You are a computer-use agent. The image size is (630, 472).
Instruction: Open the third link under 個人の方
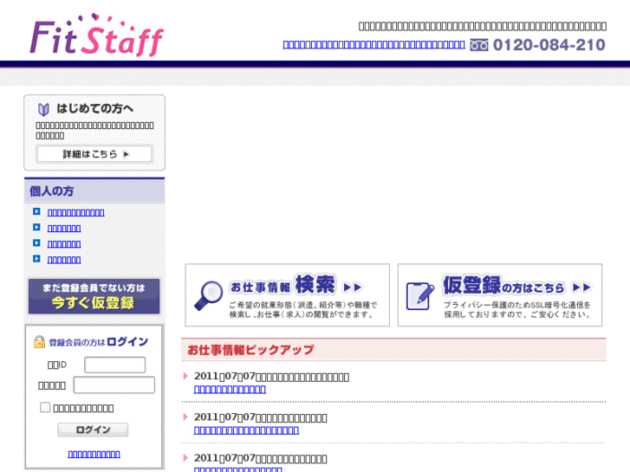(64, 243)
